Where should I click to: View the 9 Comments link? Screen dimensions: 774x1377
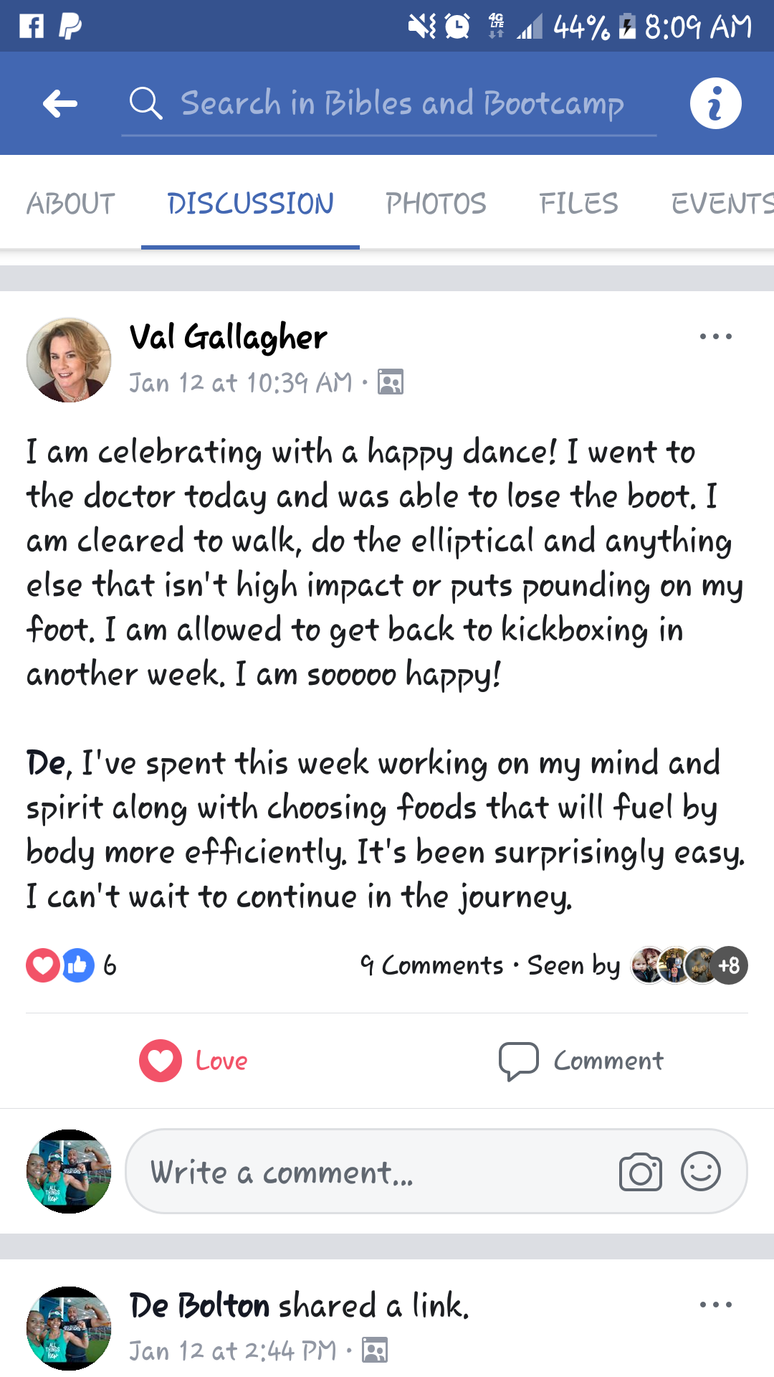(x=432, y=965)
